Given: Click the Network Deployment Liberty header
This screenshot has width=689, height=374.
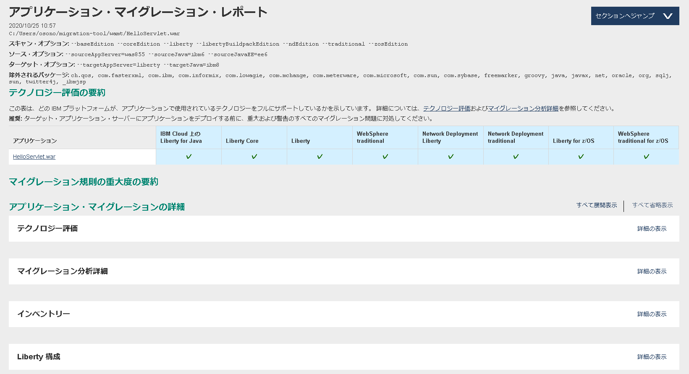Looking at the screenshot, I should click(x=450, y=137).
